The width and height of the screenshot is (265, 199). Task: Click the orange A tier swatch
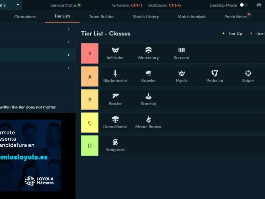tap(90, 77)
